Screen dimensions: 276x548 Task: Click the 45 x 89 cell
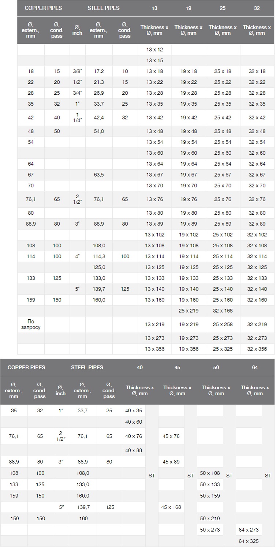point(171,462)
